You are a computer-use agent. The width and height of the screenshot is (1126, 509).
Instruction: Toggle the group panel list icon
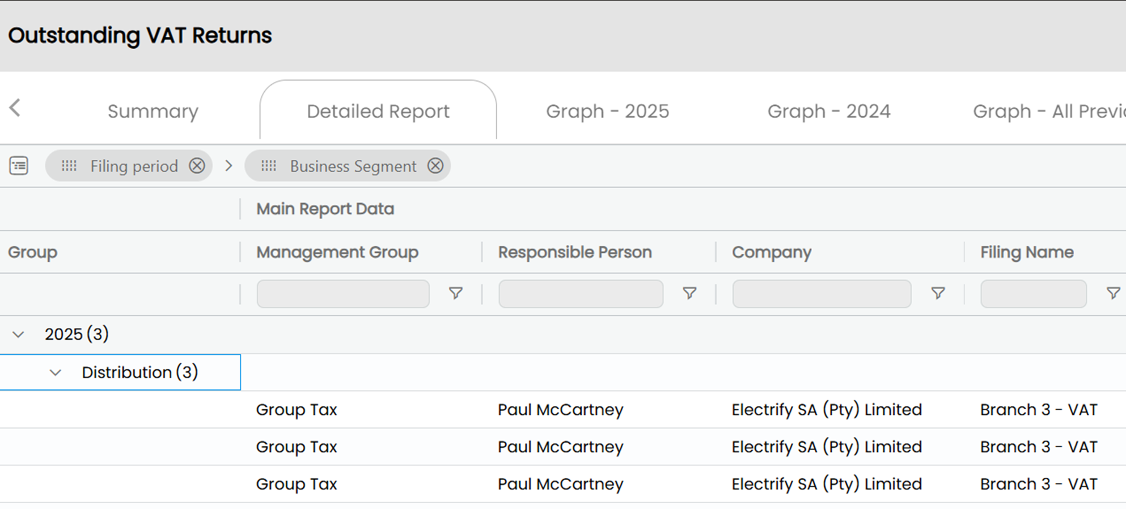point(19,166)
